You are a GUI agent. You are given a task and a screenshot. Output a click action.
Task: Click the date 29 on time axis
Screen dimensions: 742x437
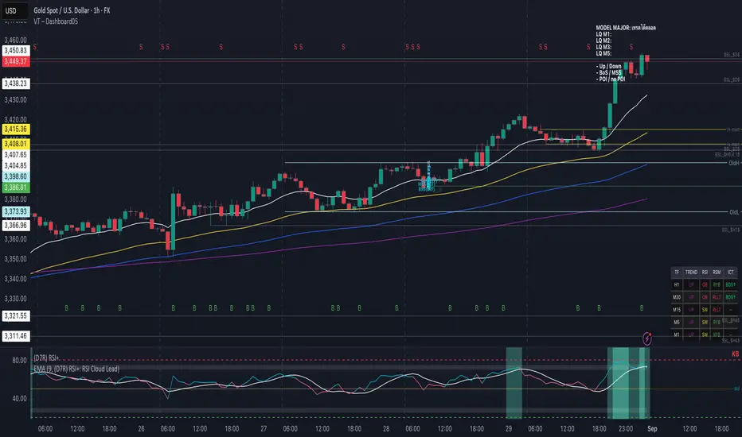[508, 429]
